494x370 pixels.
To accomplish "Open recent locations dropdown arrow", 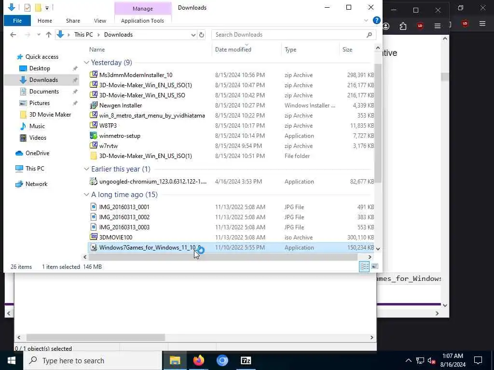I will pyautogui.click(x=39, y=35).
